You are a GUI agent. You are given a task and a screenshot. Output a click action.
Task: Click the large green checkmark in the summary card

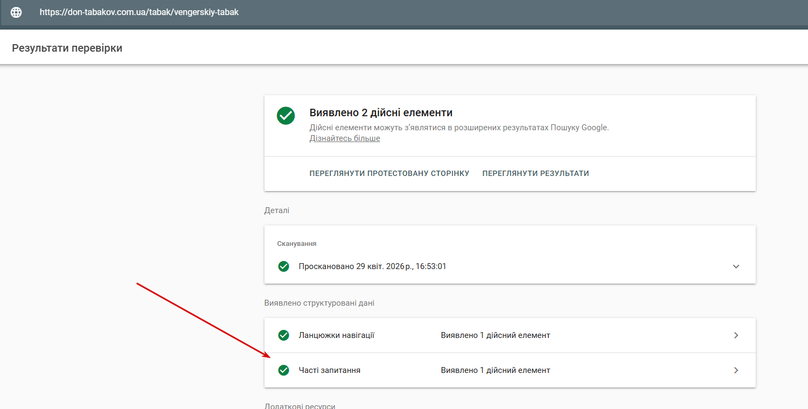pos(285,116)
